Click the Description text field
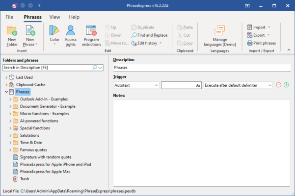Screen dimensions: 295x196 click(202, 68)
